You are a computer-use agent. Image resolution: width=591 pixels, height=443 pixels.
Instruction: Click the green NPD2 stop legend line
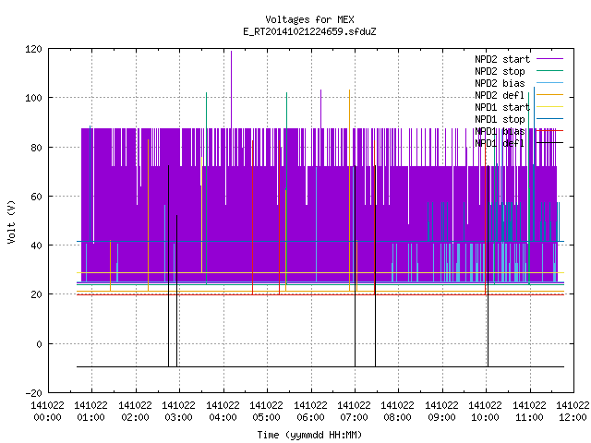tap(550, 70)
